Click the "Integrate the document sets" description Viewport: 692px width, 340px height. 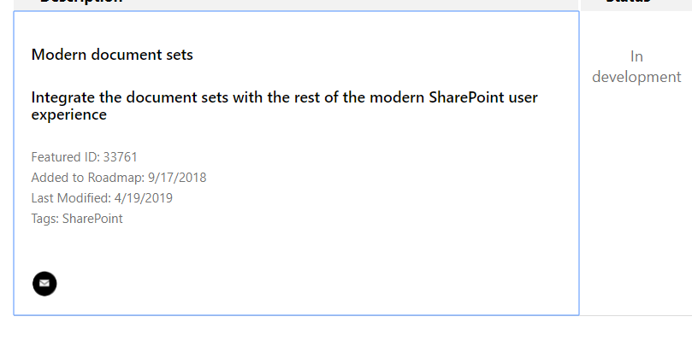(284, 106)
